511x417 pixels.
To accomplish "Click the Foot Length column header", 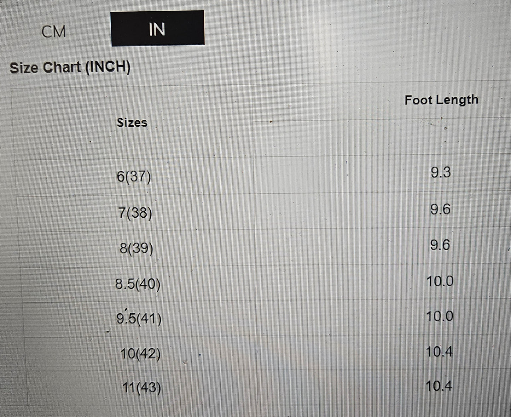I will 441,100.
